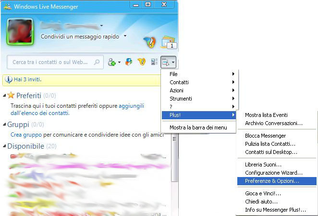Open the quick message dropdown arrow

tap(125, 36)
